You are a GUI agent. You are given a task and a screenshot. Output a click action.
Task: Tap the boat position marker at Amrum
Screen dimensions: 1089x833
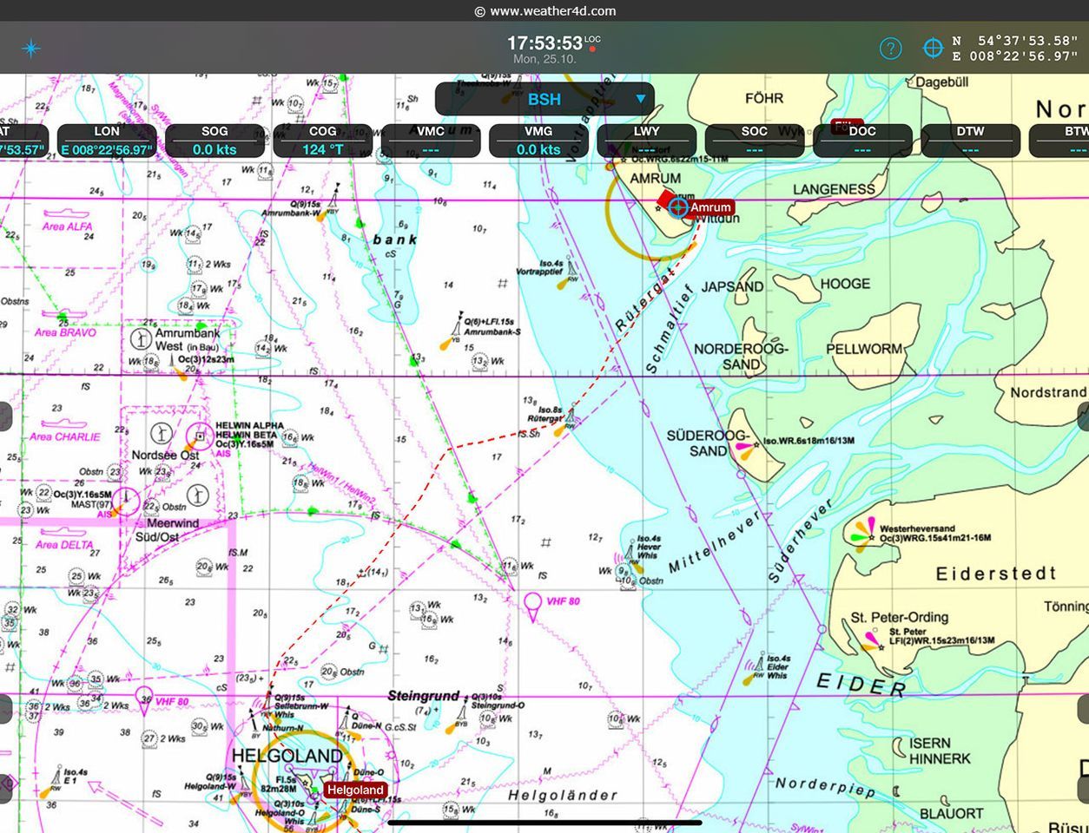678,207
